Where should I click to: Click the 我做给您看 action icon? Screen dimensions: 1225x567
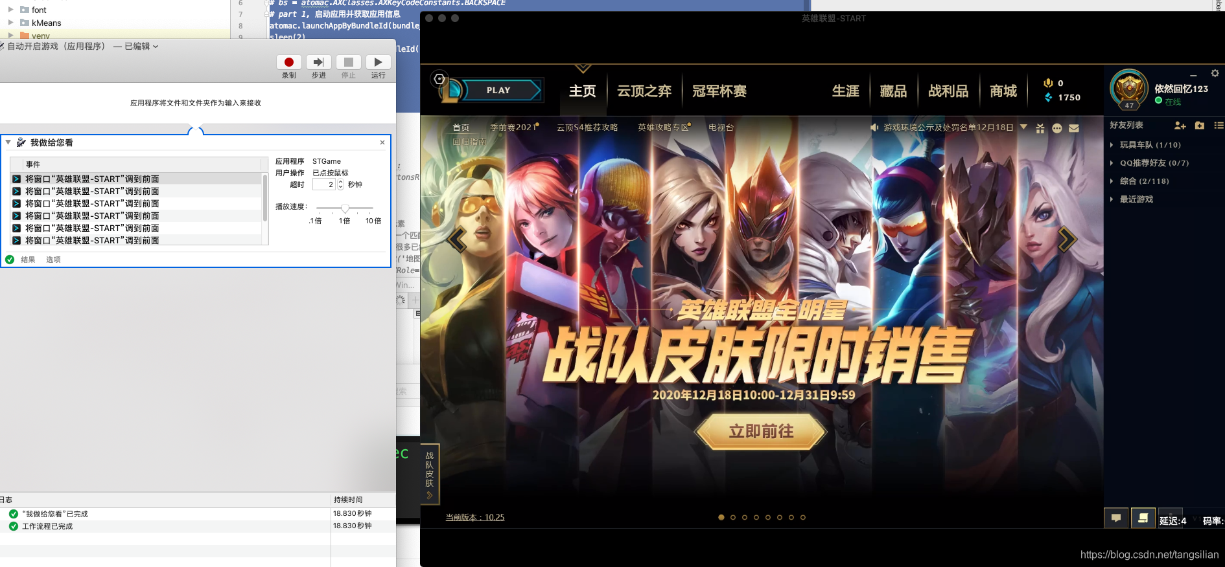tap(21, 142)
